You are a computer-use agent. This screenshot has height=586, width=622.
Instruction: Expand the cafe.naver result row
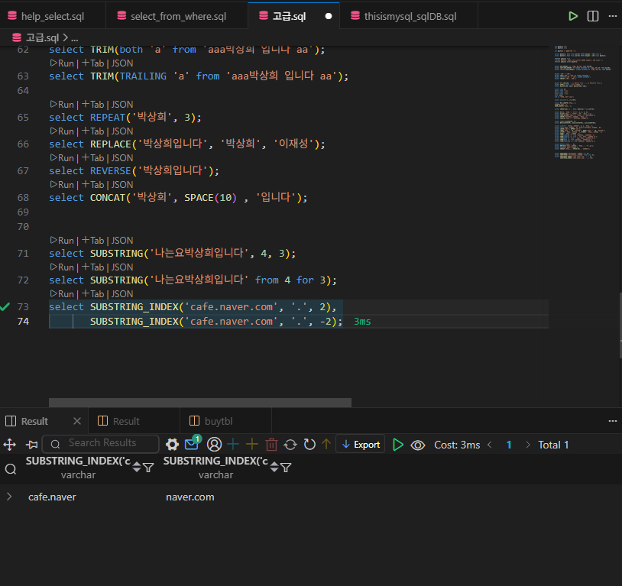[x=9, y=497]
